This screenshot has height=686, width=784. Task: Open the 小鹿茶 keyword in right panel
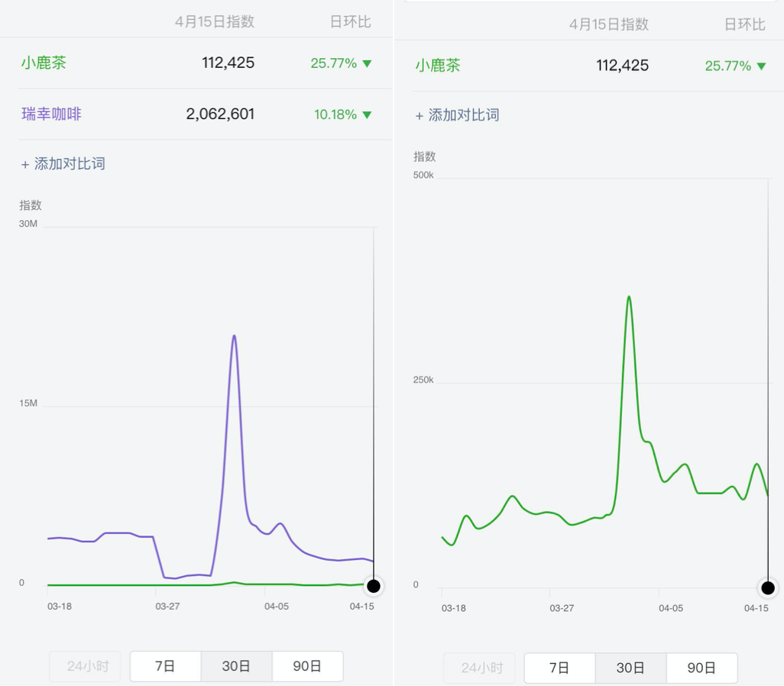438,66
